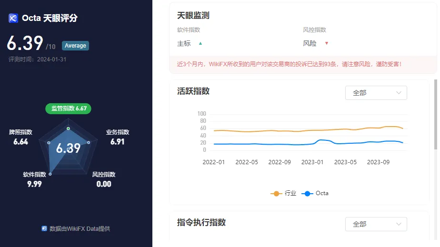Click the 风险 risk index value
The width and height of the screenshot is (440, 247).
coord(310,43)
